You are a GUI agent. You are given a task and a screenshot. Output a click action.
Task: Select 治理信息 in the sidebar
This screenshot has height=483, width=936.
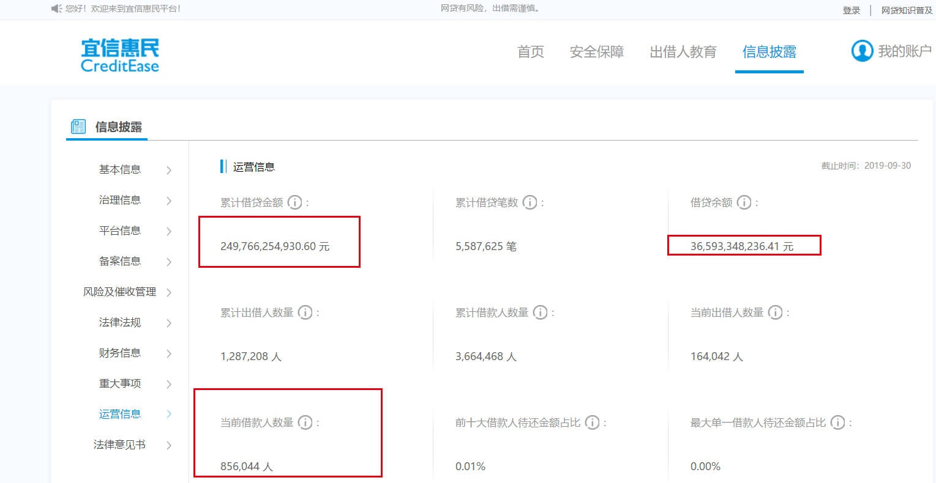pos(120,200)
